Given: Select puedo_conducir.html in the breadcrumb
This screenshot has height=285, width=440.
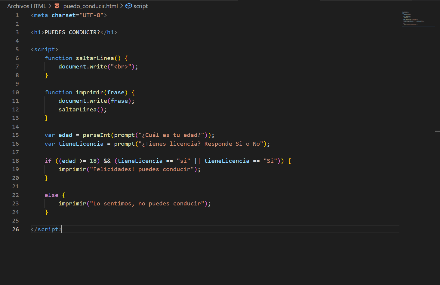Looking at the screenshot, I should click(91, 6).
